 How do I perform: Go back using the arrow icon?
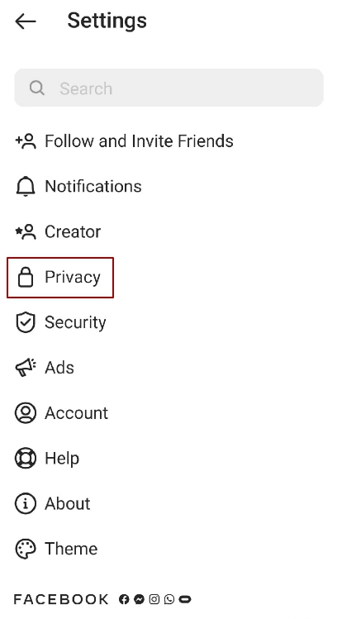click(26, 21)
